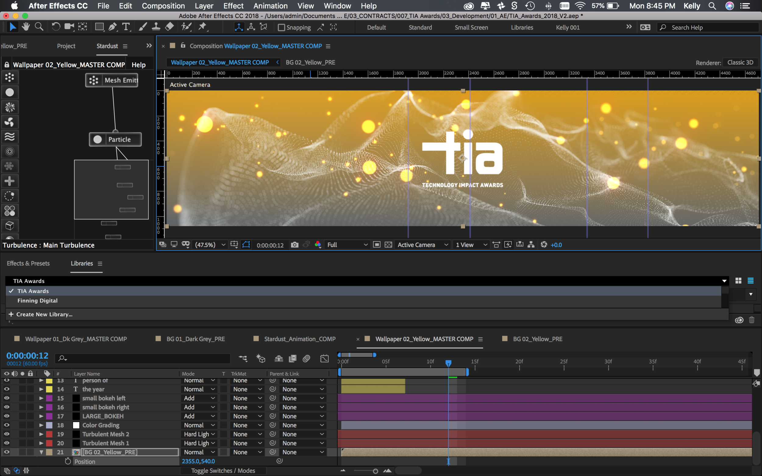The height and width of the screenshot is (476, 762).
Task: Select the Finning Digital library
Action: click(364, 301)
